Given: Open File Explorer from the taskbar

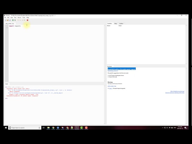Looking at the screenshot, I should tap(49, 128).
